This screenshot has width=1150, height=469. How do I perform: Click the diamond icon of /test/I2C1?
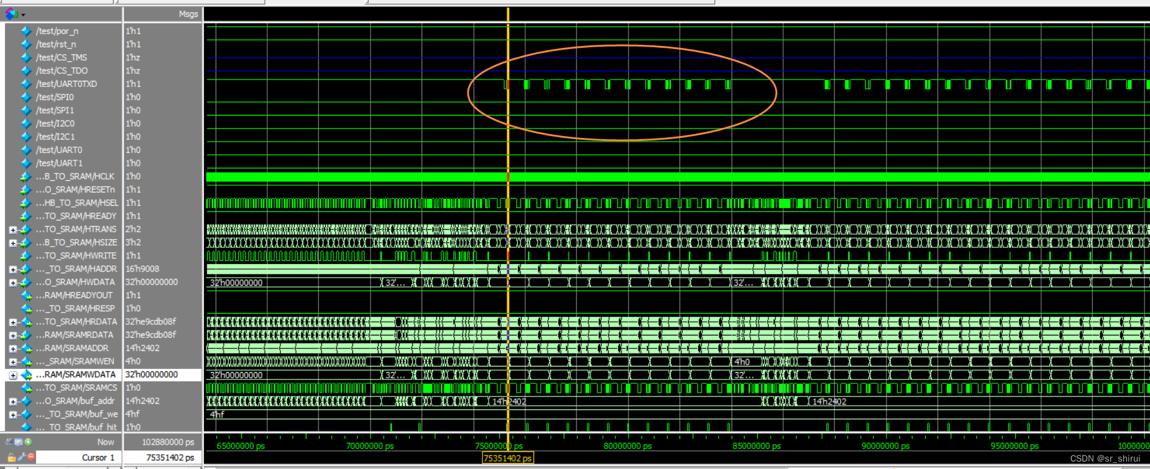[26, 137]
